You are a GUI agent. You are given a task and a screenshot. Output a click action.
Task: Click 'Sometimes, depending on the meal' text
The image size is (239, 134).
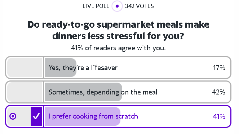[103, 92]
